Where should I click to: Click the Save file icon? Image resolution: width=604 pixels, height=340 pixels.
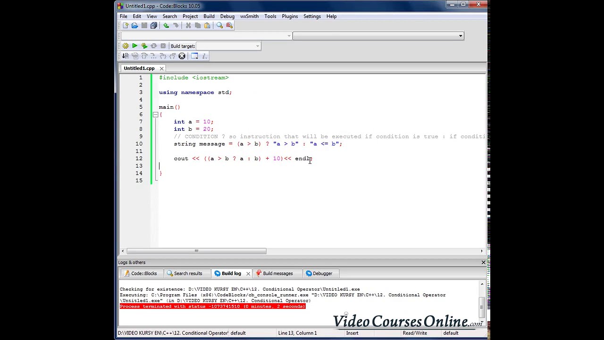[x=144, y=25]
